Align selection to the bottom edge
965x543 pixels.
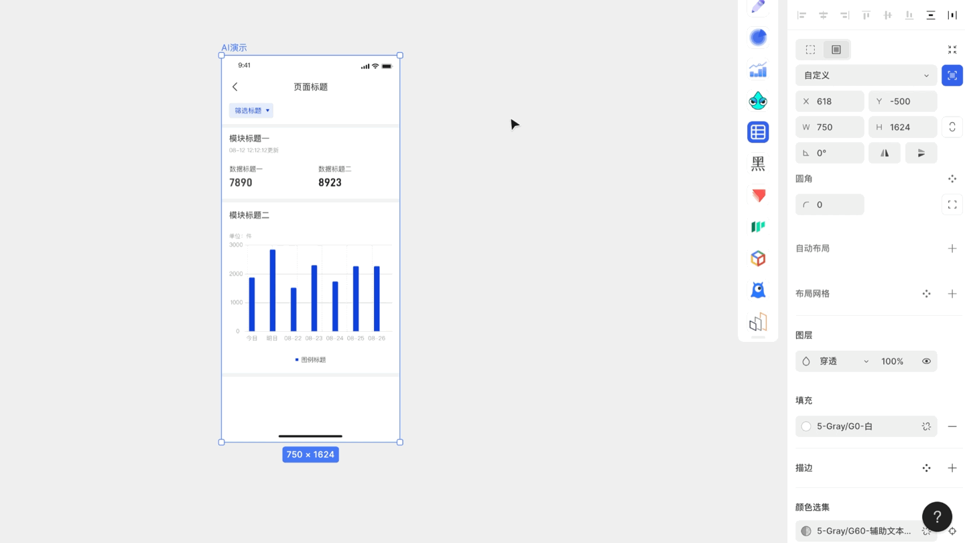909,15
